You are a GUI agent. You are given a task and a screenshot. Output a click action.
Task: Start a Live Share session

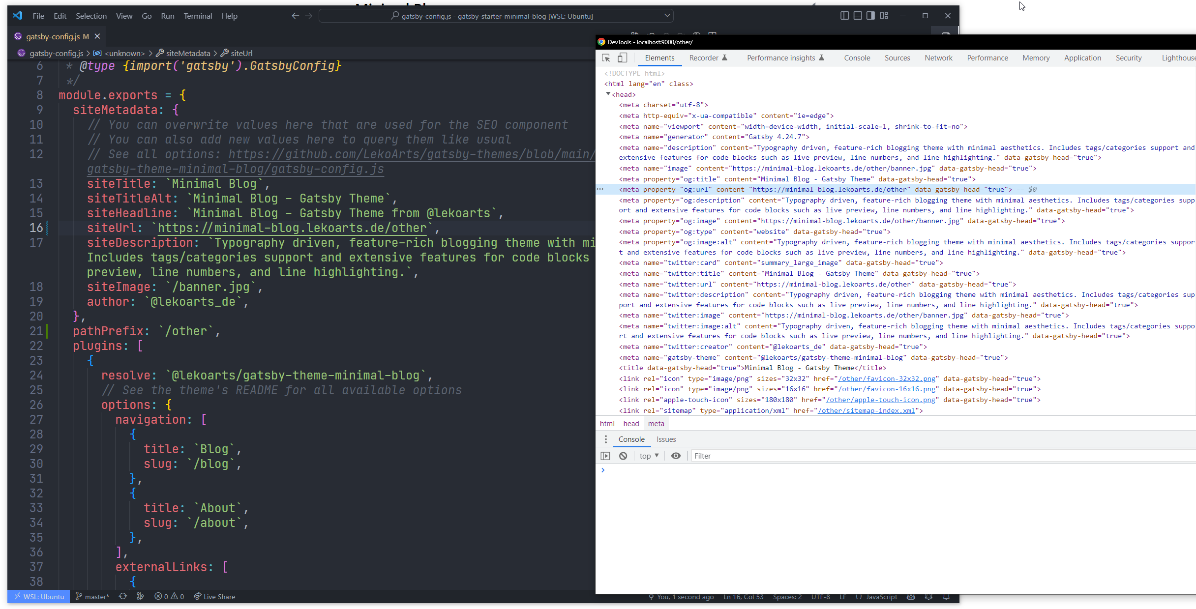(215, 596)
